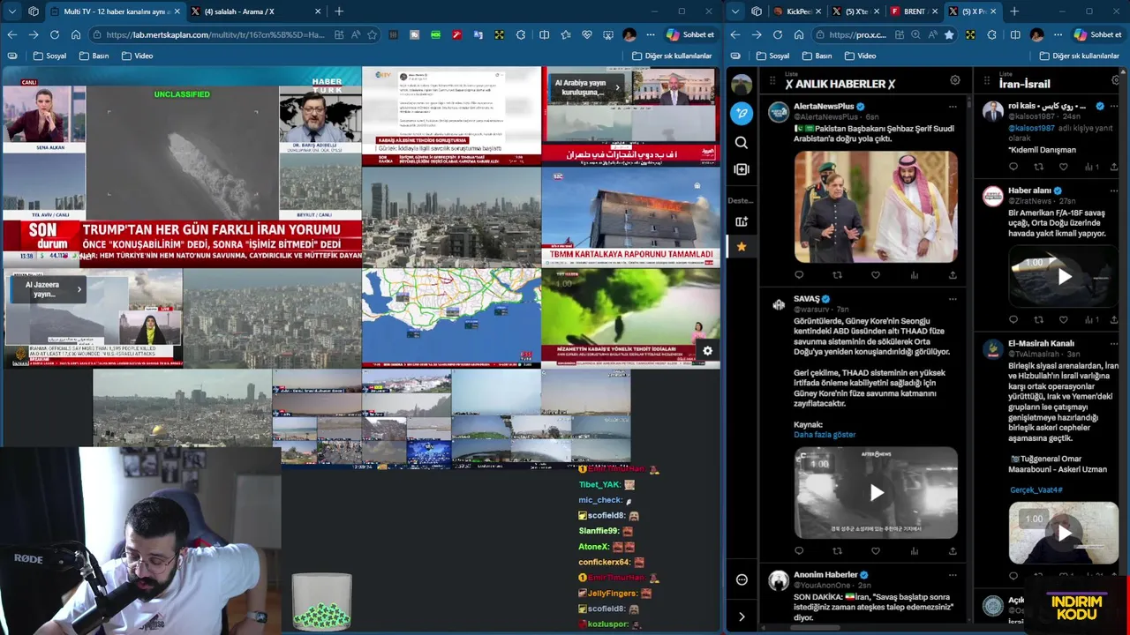Repost the SAVAŞ post under its video
The width and height of the screenshot is (1130, 635).
(837, 551)
